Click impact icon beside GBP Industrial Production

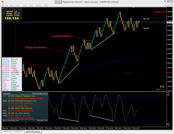[9, 96]
